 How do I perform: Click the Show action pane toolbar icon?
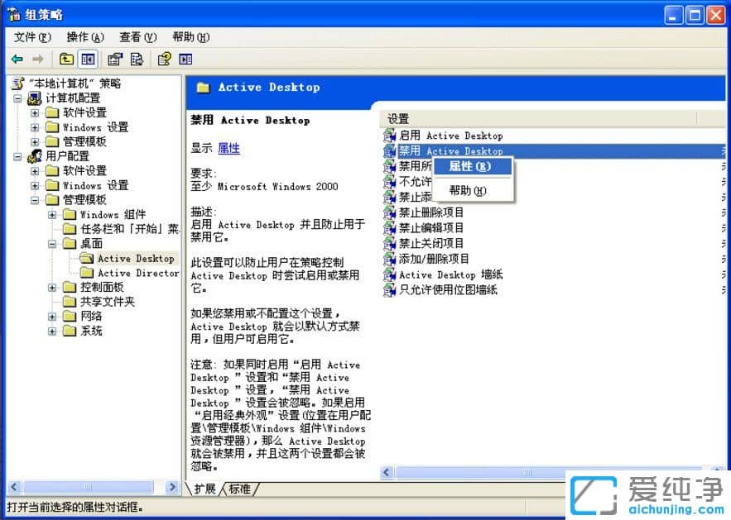[185, 59]
